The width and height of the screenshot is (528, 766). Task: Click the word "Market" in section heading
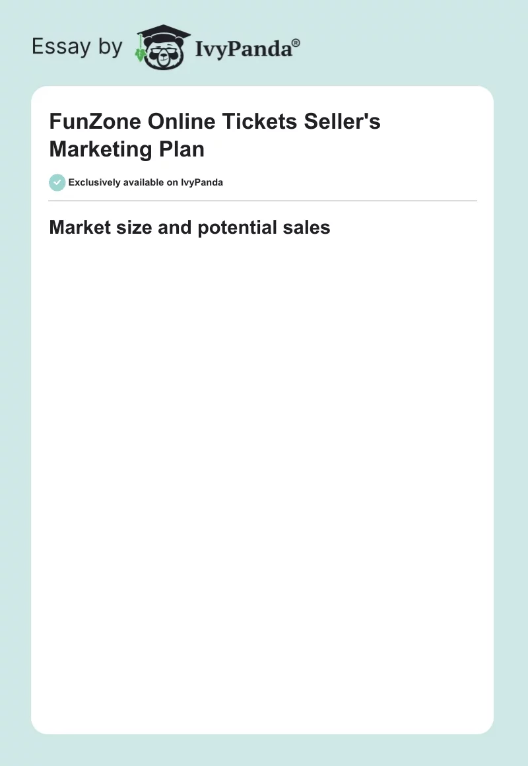(79, 228)
